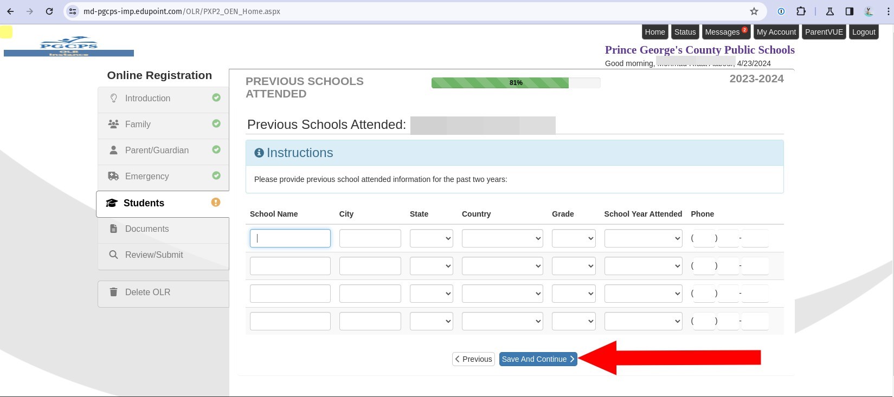Image resolution: width=894 pixels, height=397 pixels.
Task: Click the Review/Submit magnifier icon
Action: tap(113, 255)
